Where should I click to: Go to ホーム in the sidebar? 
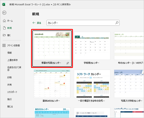(10, 21)
